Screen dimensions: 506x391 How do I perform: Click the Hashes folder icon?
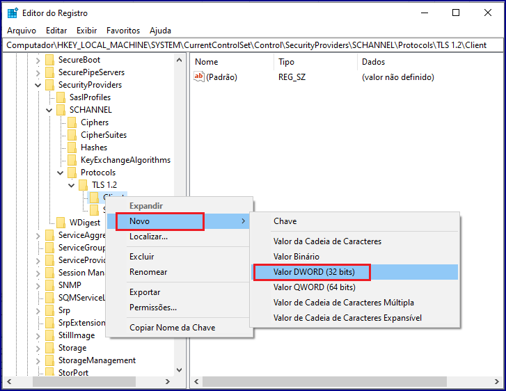coord(72,147)
